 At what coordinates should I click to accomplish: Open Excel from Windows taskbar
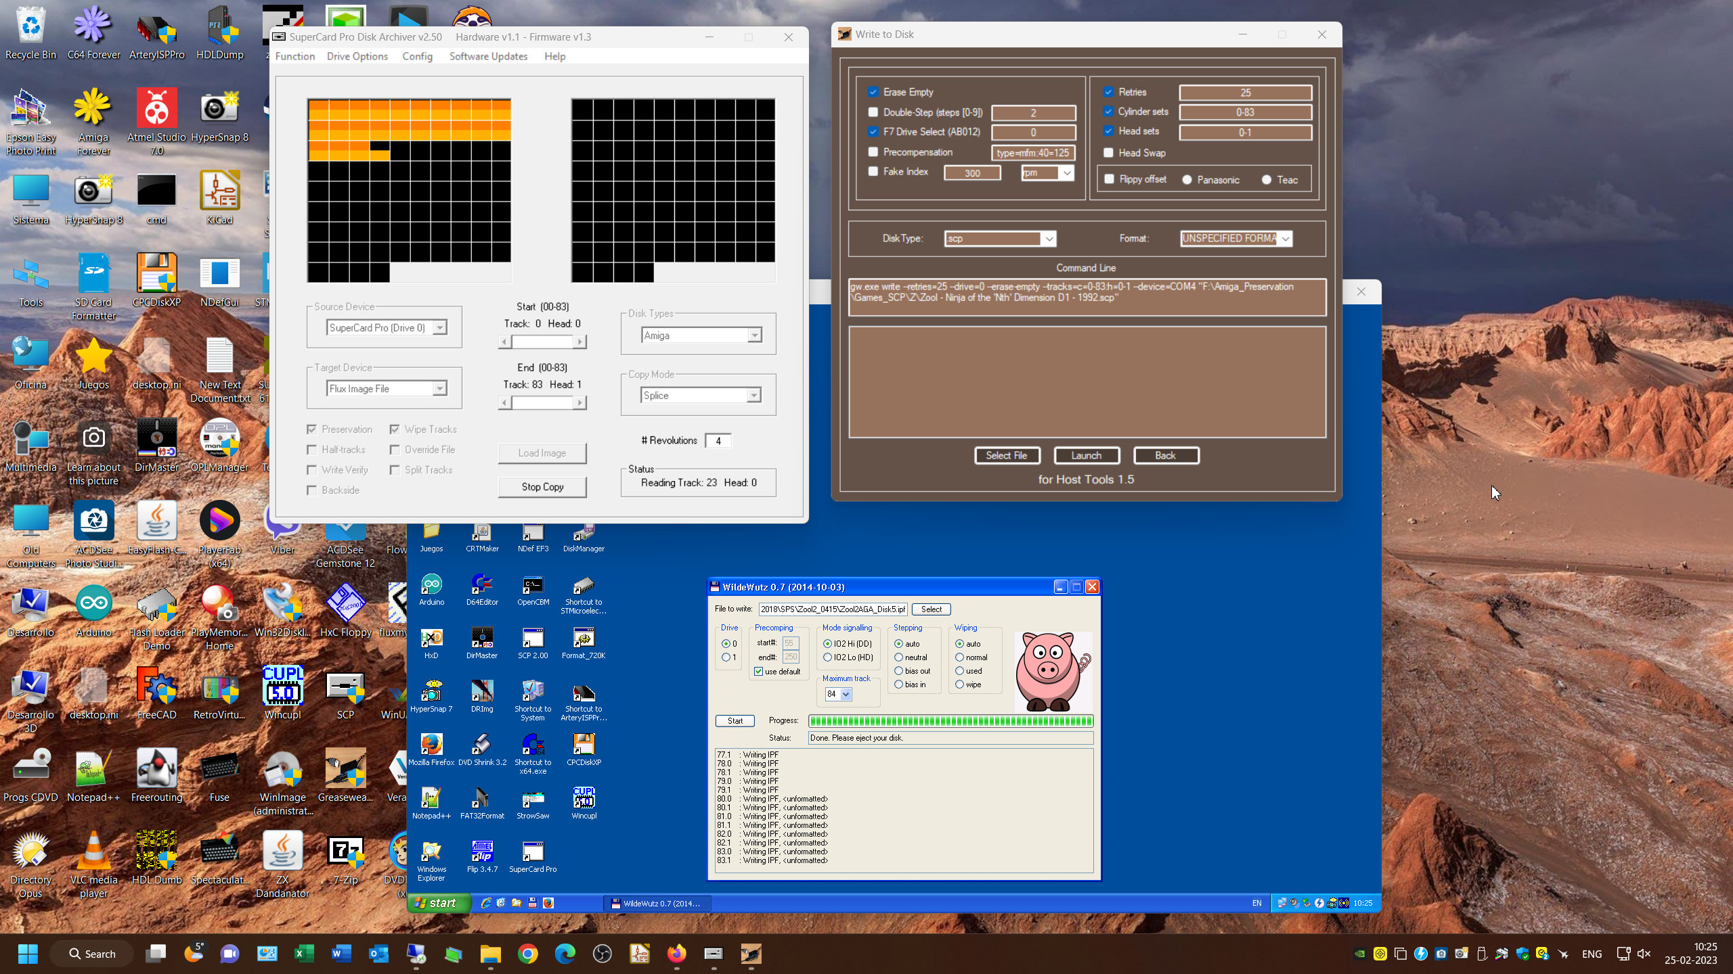pos(304,954)
